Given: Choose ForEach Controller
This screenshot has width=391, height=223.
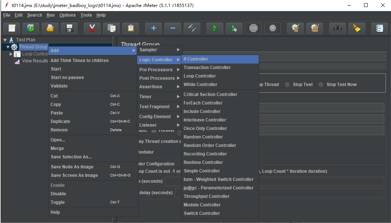Looking at the screenshot, I should point(220,103).
